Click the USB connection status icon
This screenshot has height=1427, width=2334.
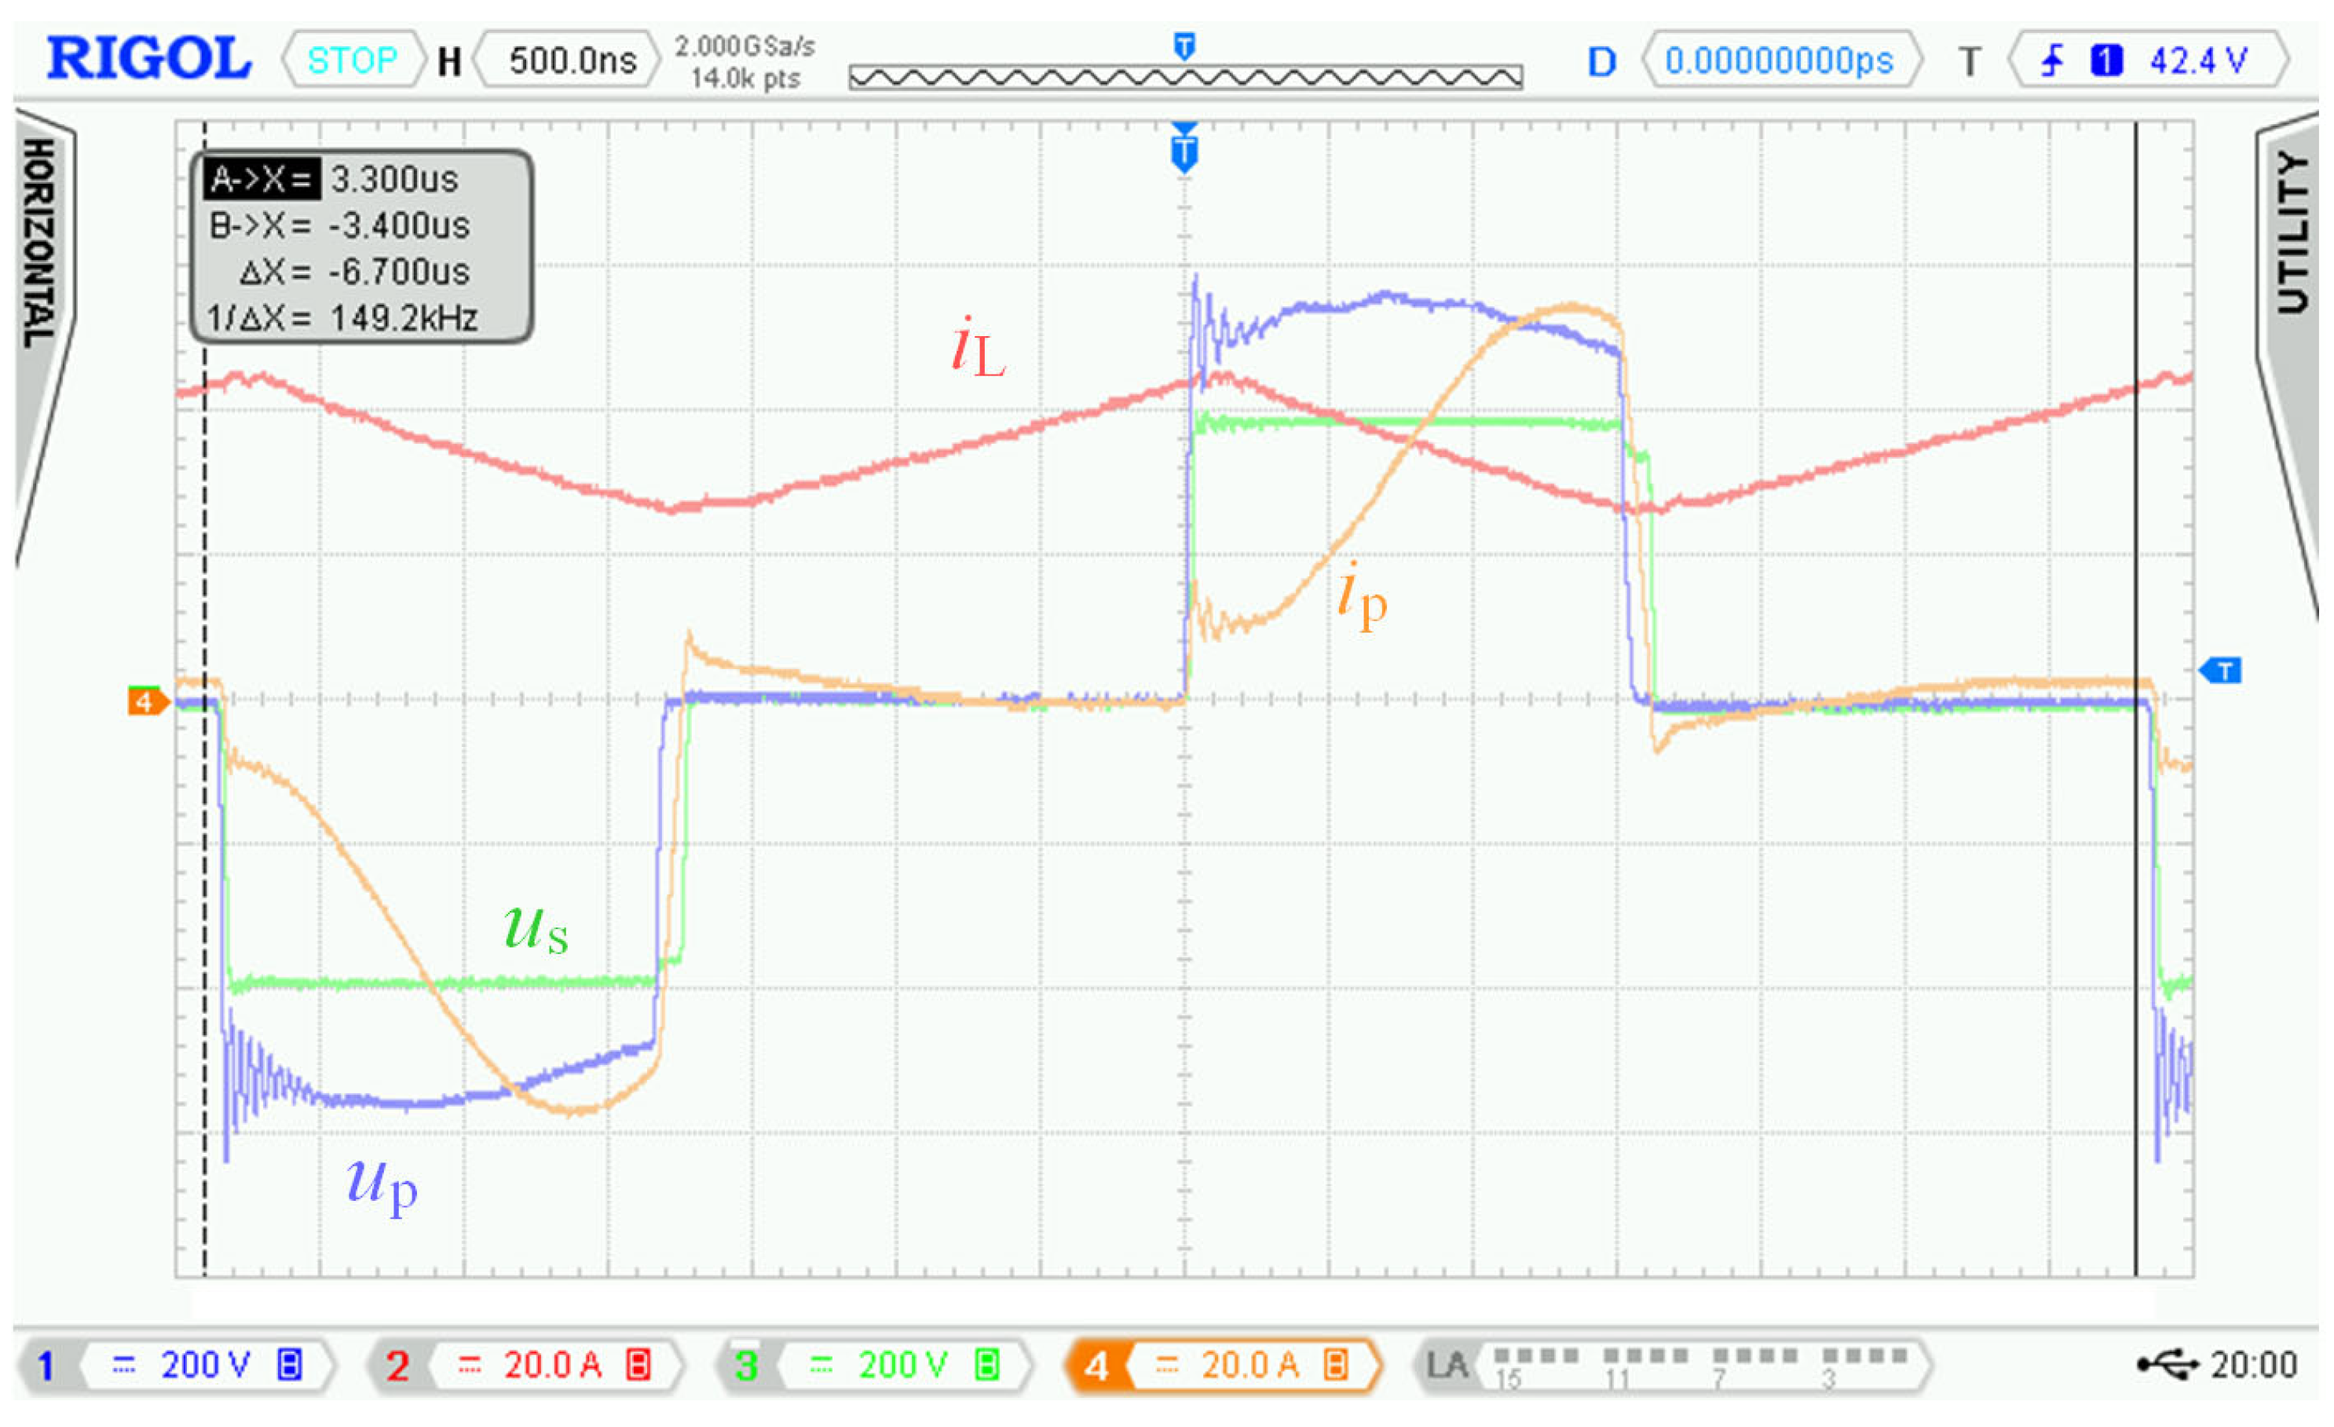(2168, 1364)
